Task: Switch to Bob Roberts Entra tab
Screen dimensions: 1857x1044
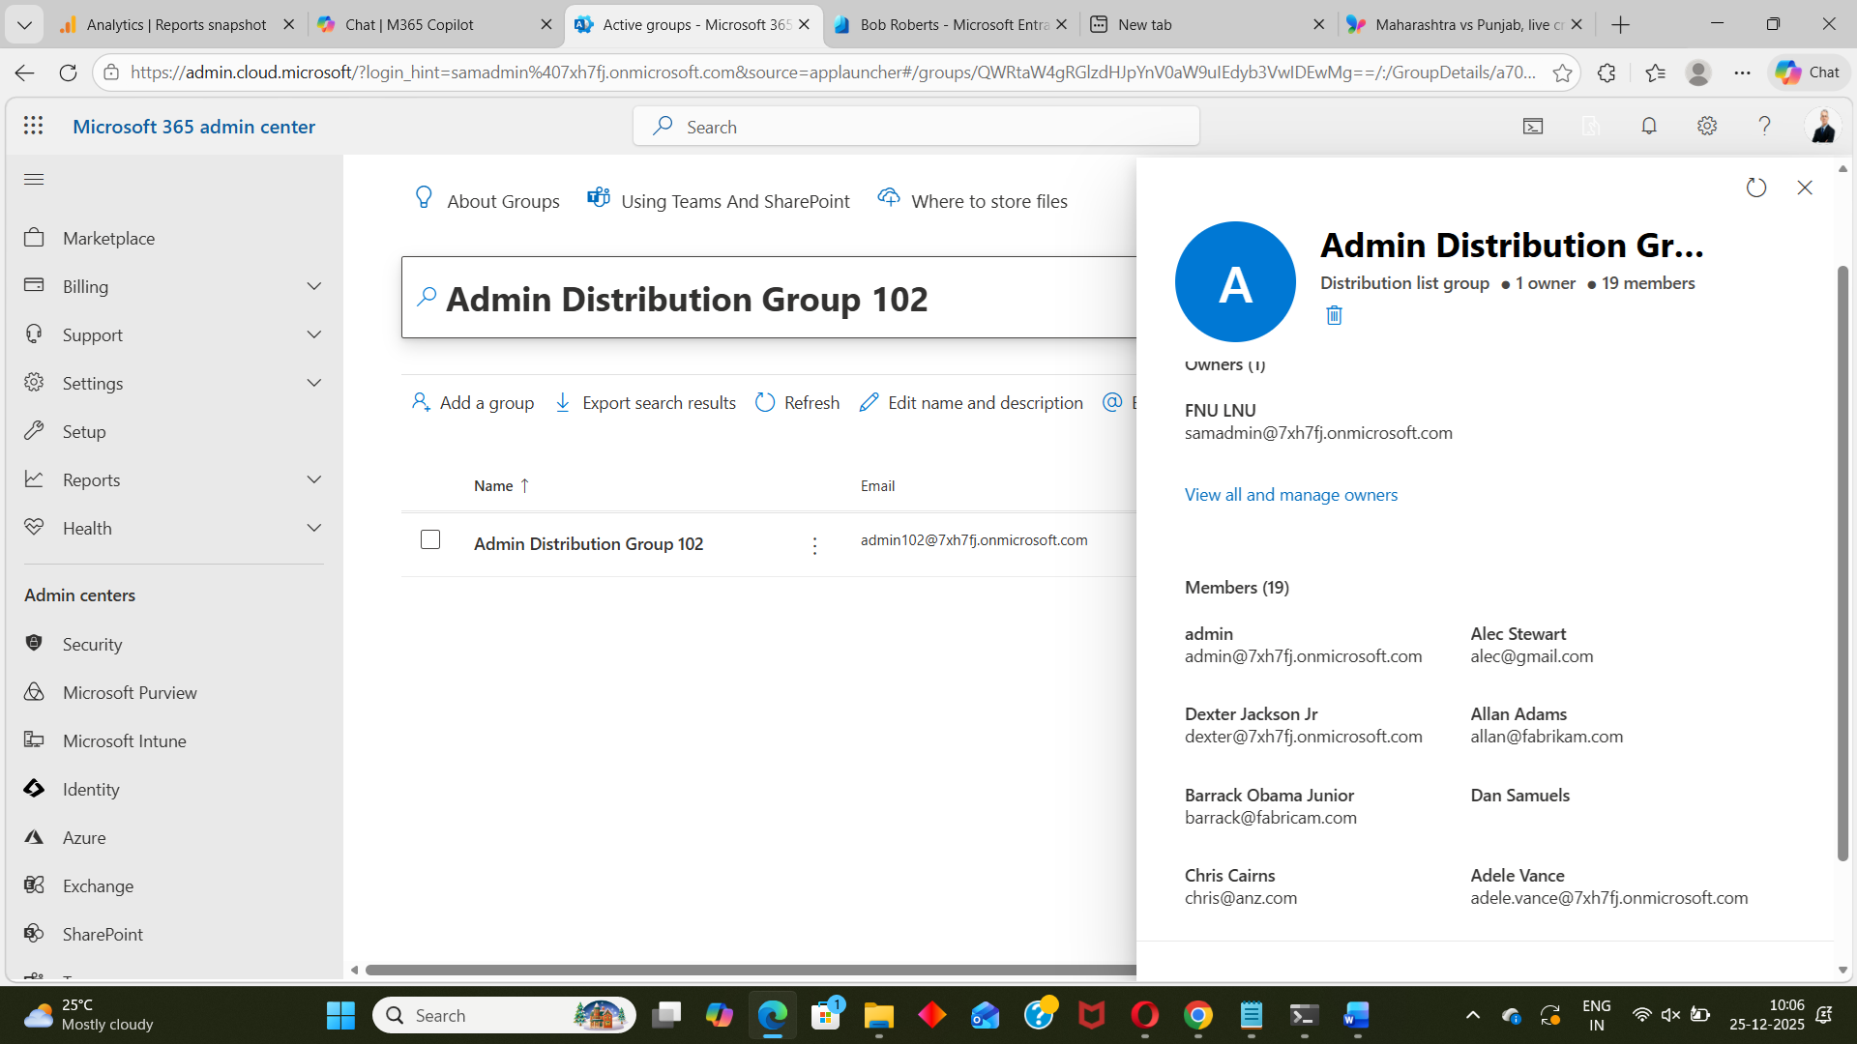Action: pyautogui.click(x=951, y=24)
